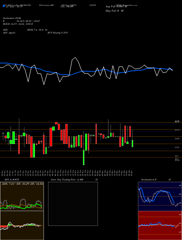The height and width of the screenshot is (240, 182).
Task: Click the 'Day Vol: 0 M' value
Action: coord(114,11)
